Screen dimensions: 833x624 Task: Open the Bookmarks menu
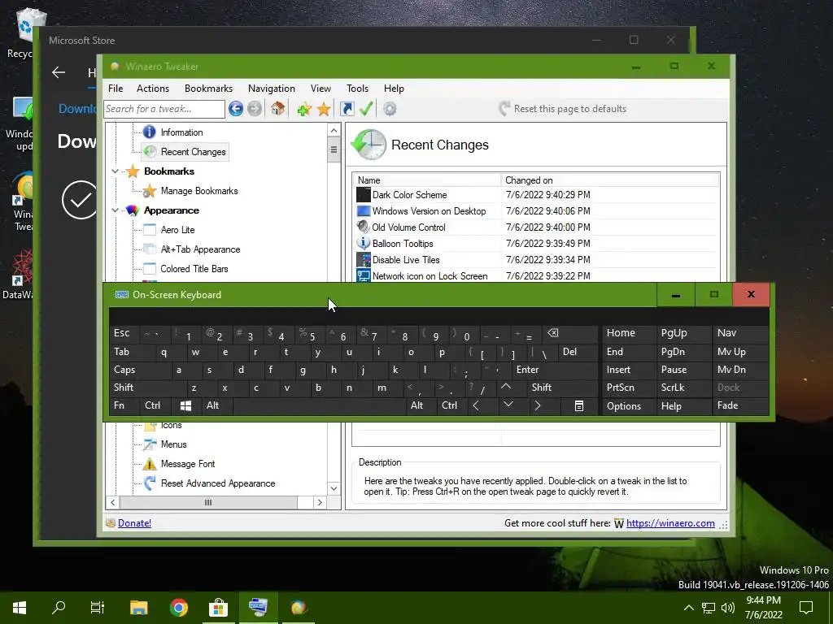tap(208, 89)
